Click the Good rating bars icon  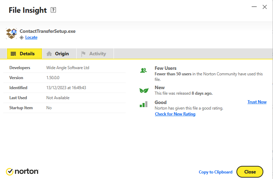(144, 104)
